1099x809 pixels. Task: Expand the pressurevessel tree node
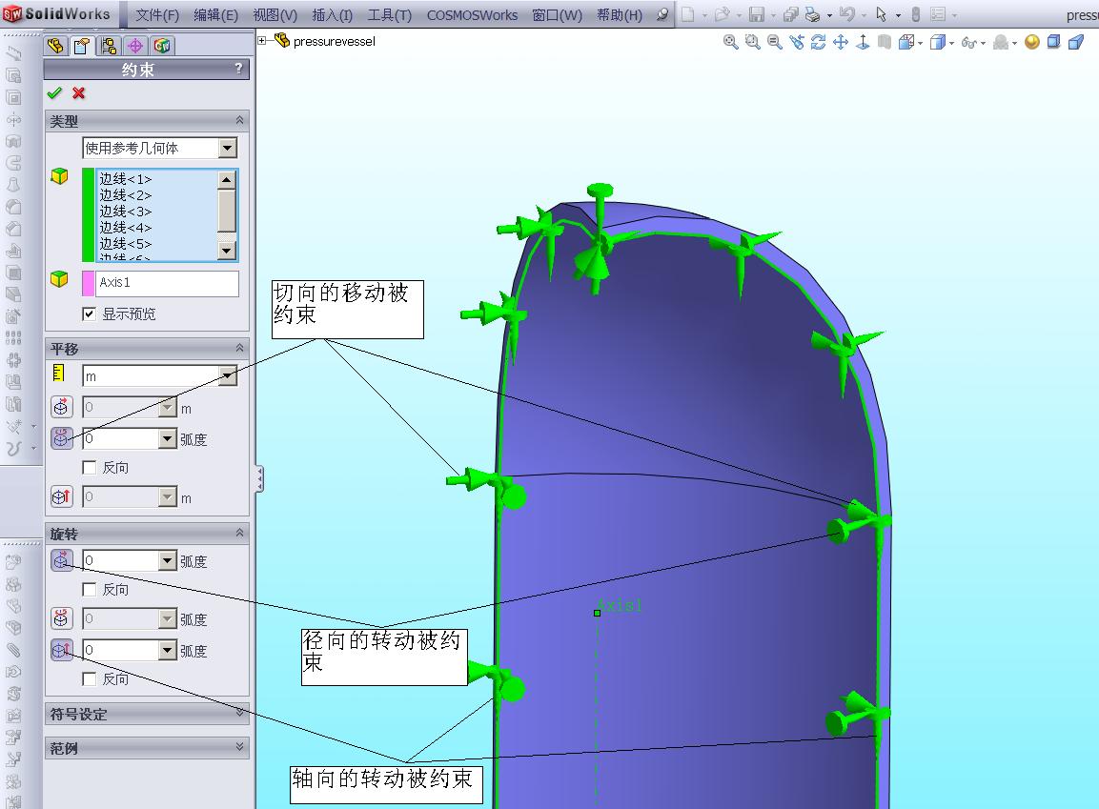262,41
